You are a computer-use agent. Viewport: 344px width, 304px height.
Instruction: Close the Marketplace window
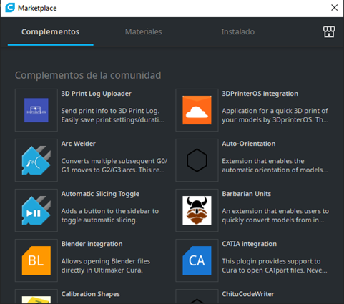pyautogui.click(x=334, y=8)
